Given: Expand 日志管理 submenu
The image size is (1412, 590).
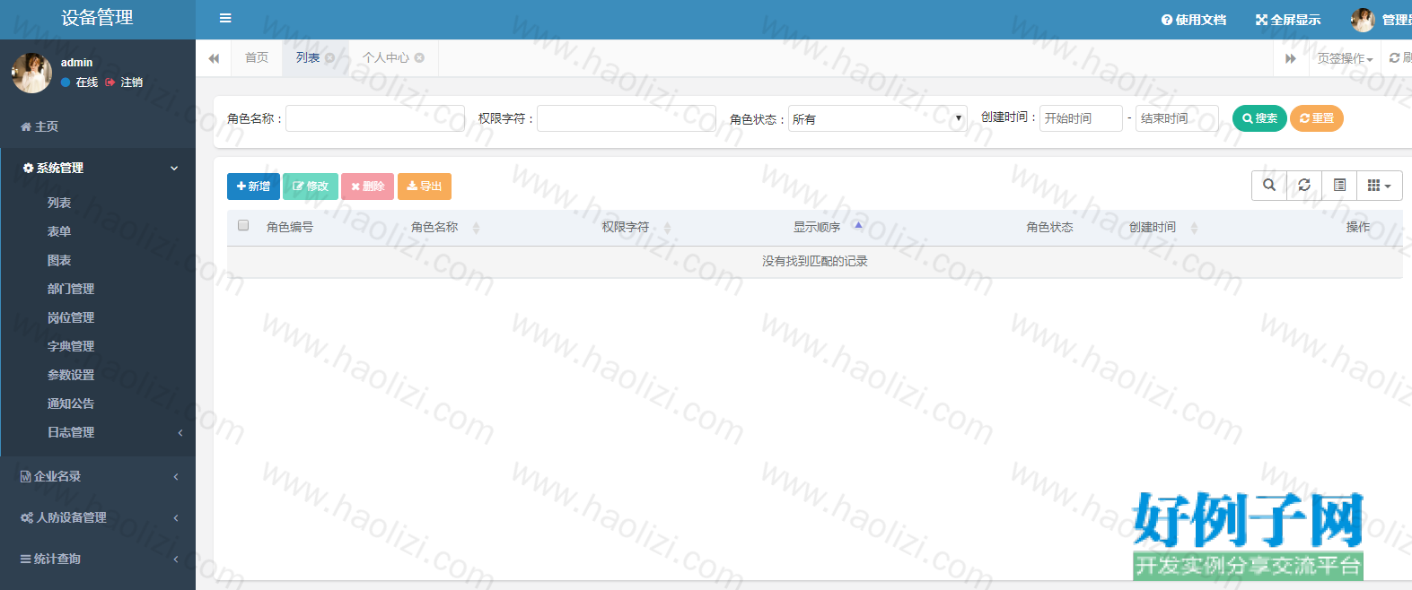Looking at the screenshot, I should coord(98,432).
